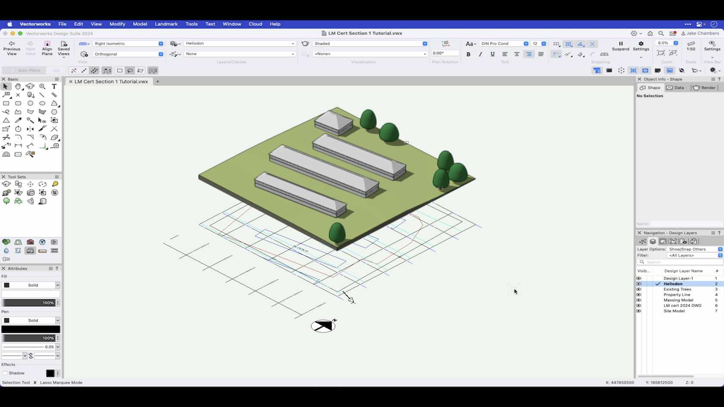Hide the Existing Trees layer
Image resolution: width=724 pixels, height=407 pixels.
pos(639,289)
